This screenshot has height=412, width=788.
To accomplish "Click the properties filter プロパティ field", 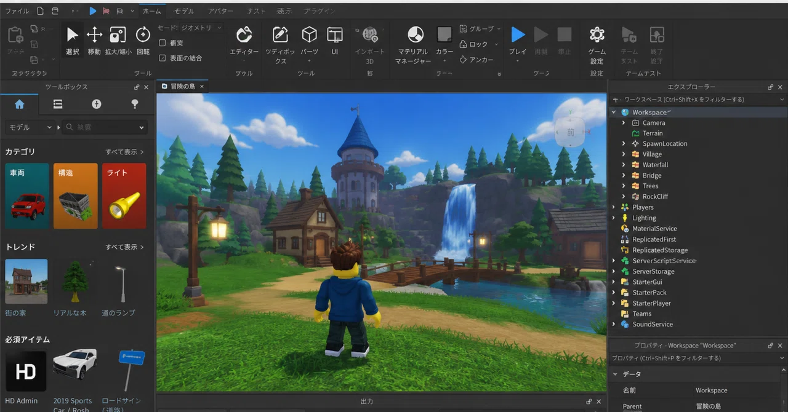I will click(698, 358).
